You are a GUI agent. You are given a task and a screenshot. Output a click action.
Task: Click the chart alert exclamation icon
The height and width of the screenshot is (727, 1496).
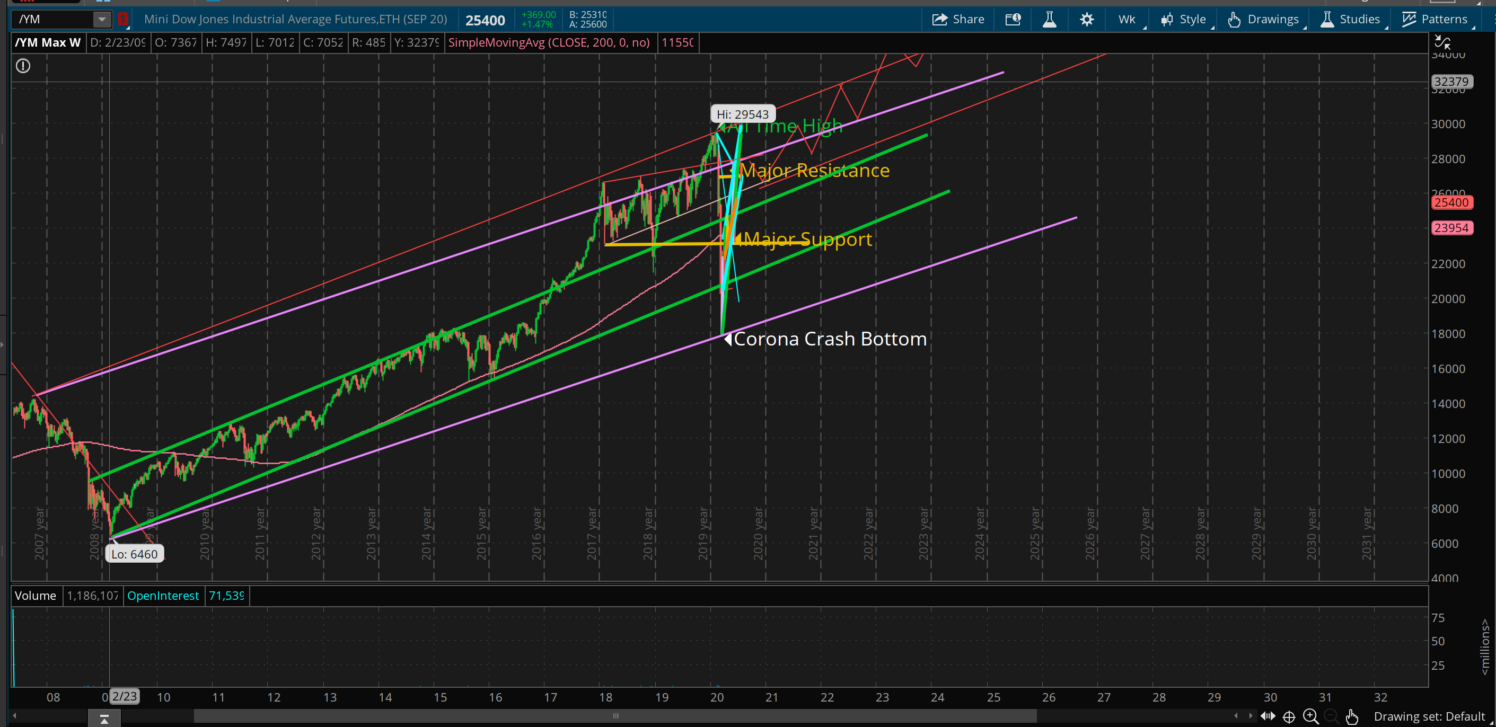(x=23, y=66)
